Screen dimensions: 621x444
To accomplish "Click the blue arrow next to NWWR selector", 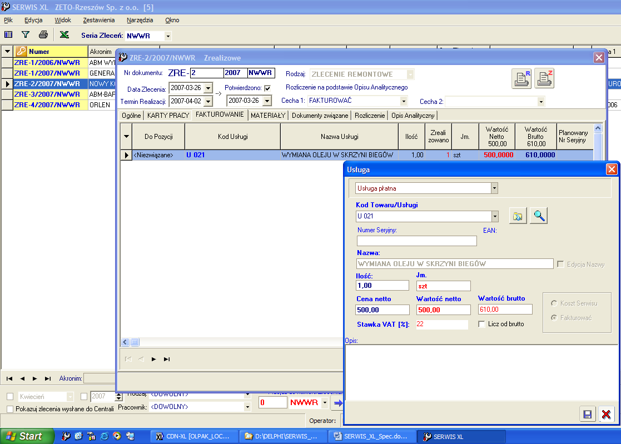I will [x=338, y=403].
